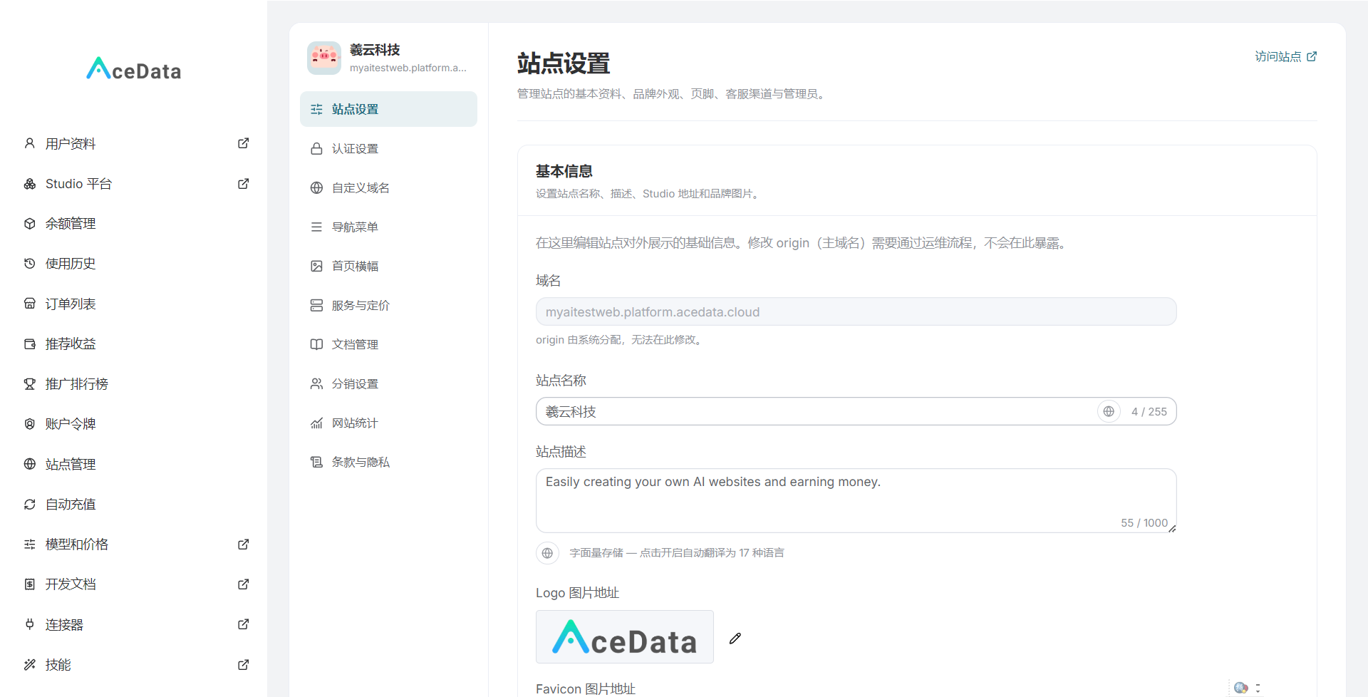Click the refresh icon beside 自动充值
This screenshot has height=697, width=1368.
click(30, 505)
